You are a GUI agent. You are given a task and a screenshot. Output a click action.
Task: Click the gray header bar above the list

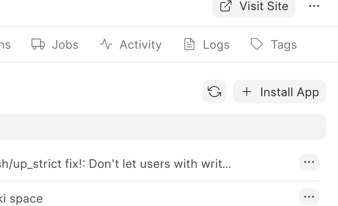[x=161, y=127]
